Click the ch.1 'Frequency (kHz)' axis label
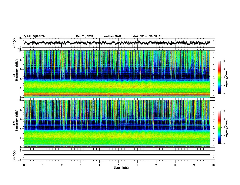 (x=17, y=70)
